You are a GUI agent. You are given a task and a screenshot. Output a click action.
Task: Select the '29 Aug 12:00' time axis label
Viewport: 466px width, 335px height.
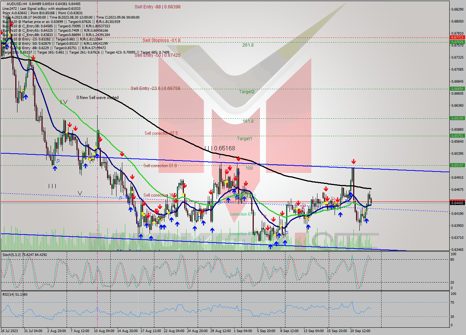220,331
